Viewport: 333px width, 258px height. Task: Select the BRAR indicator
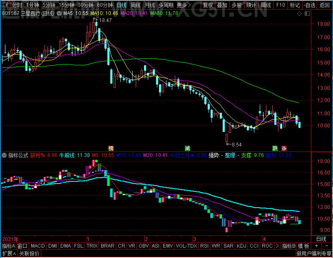pyautogui.click(x=107, y=246)
